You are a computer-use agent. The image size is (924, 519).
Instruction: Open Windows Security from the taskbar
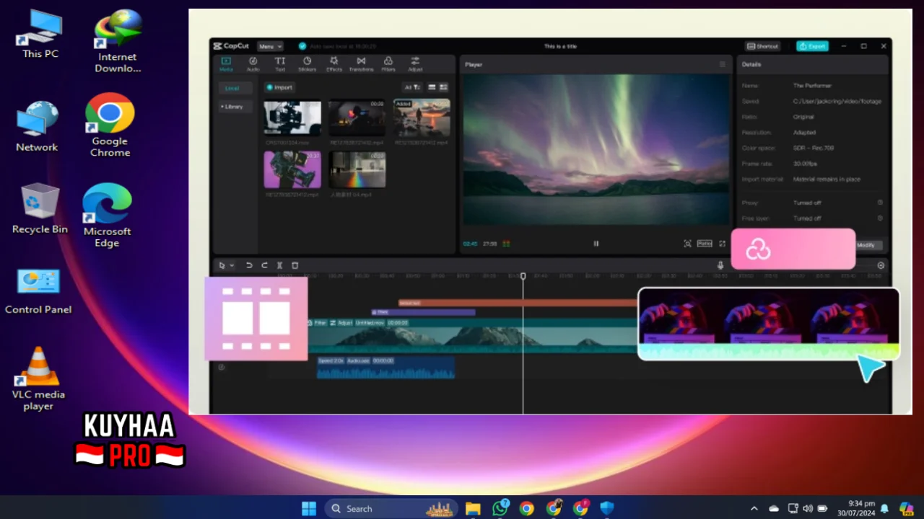click(x=607, y=508)
